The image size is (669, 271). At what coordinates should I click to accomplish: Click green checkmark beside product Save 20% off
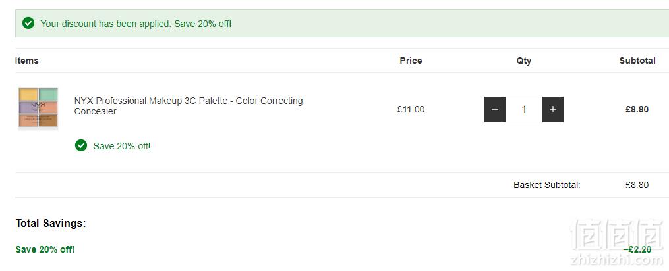click(80, 146)
